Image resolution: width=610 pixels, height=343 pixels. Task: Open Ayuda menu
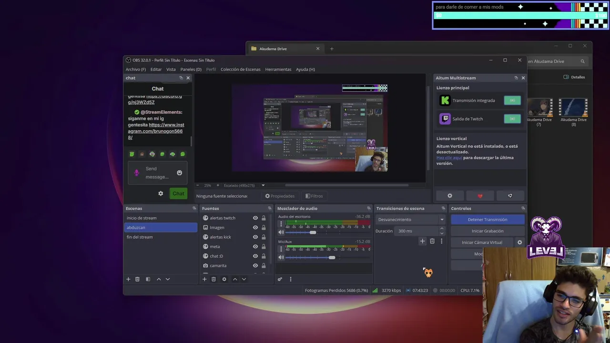(305, 69)
